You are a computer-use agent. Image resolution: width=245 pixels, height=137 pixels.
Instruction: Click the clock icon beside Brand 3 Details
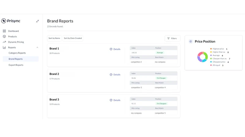click(111, 100)
